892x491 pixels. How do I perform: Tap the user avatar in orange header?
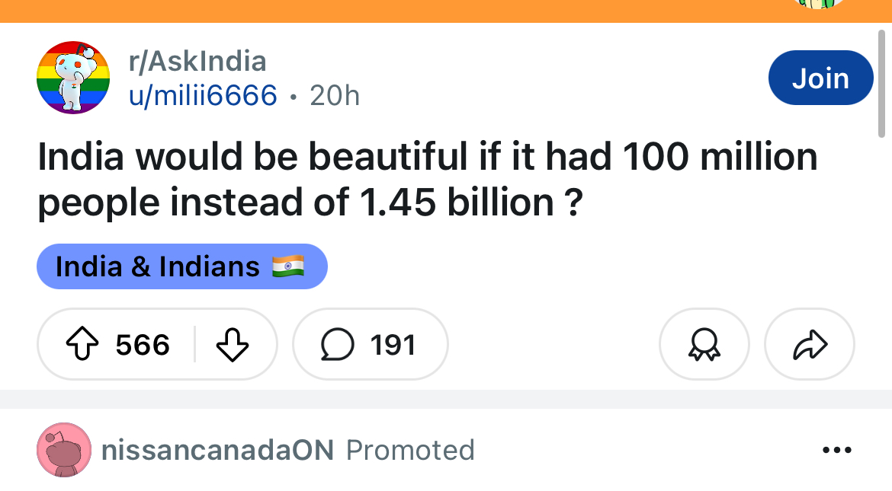819,5
